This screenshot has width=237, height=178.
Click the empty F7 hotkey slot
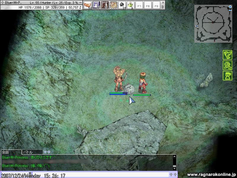click(x=139, y=5)
